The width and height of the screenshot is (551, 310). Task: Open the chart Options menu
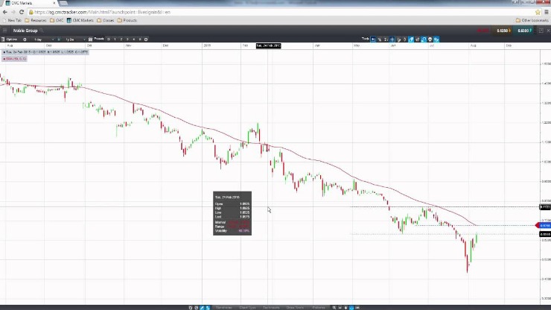click(x=13, y=39)
